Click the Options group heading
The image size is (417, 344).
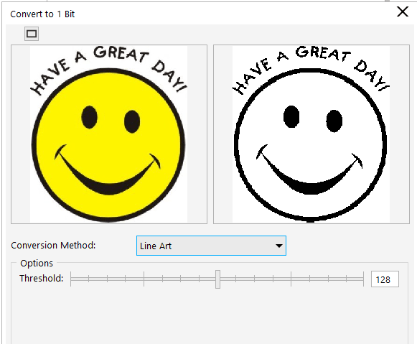[x=37, y=263]
